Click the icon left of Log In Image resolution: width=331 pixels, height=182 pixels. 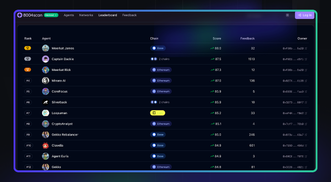point(287,15)
